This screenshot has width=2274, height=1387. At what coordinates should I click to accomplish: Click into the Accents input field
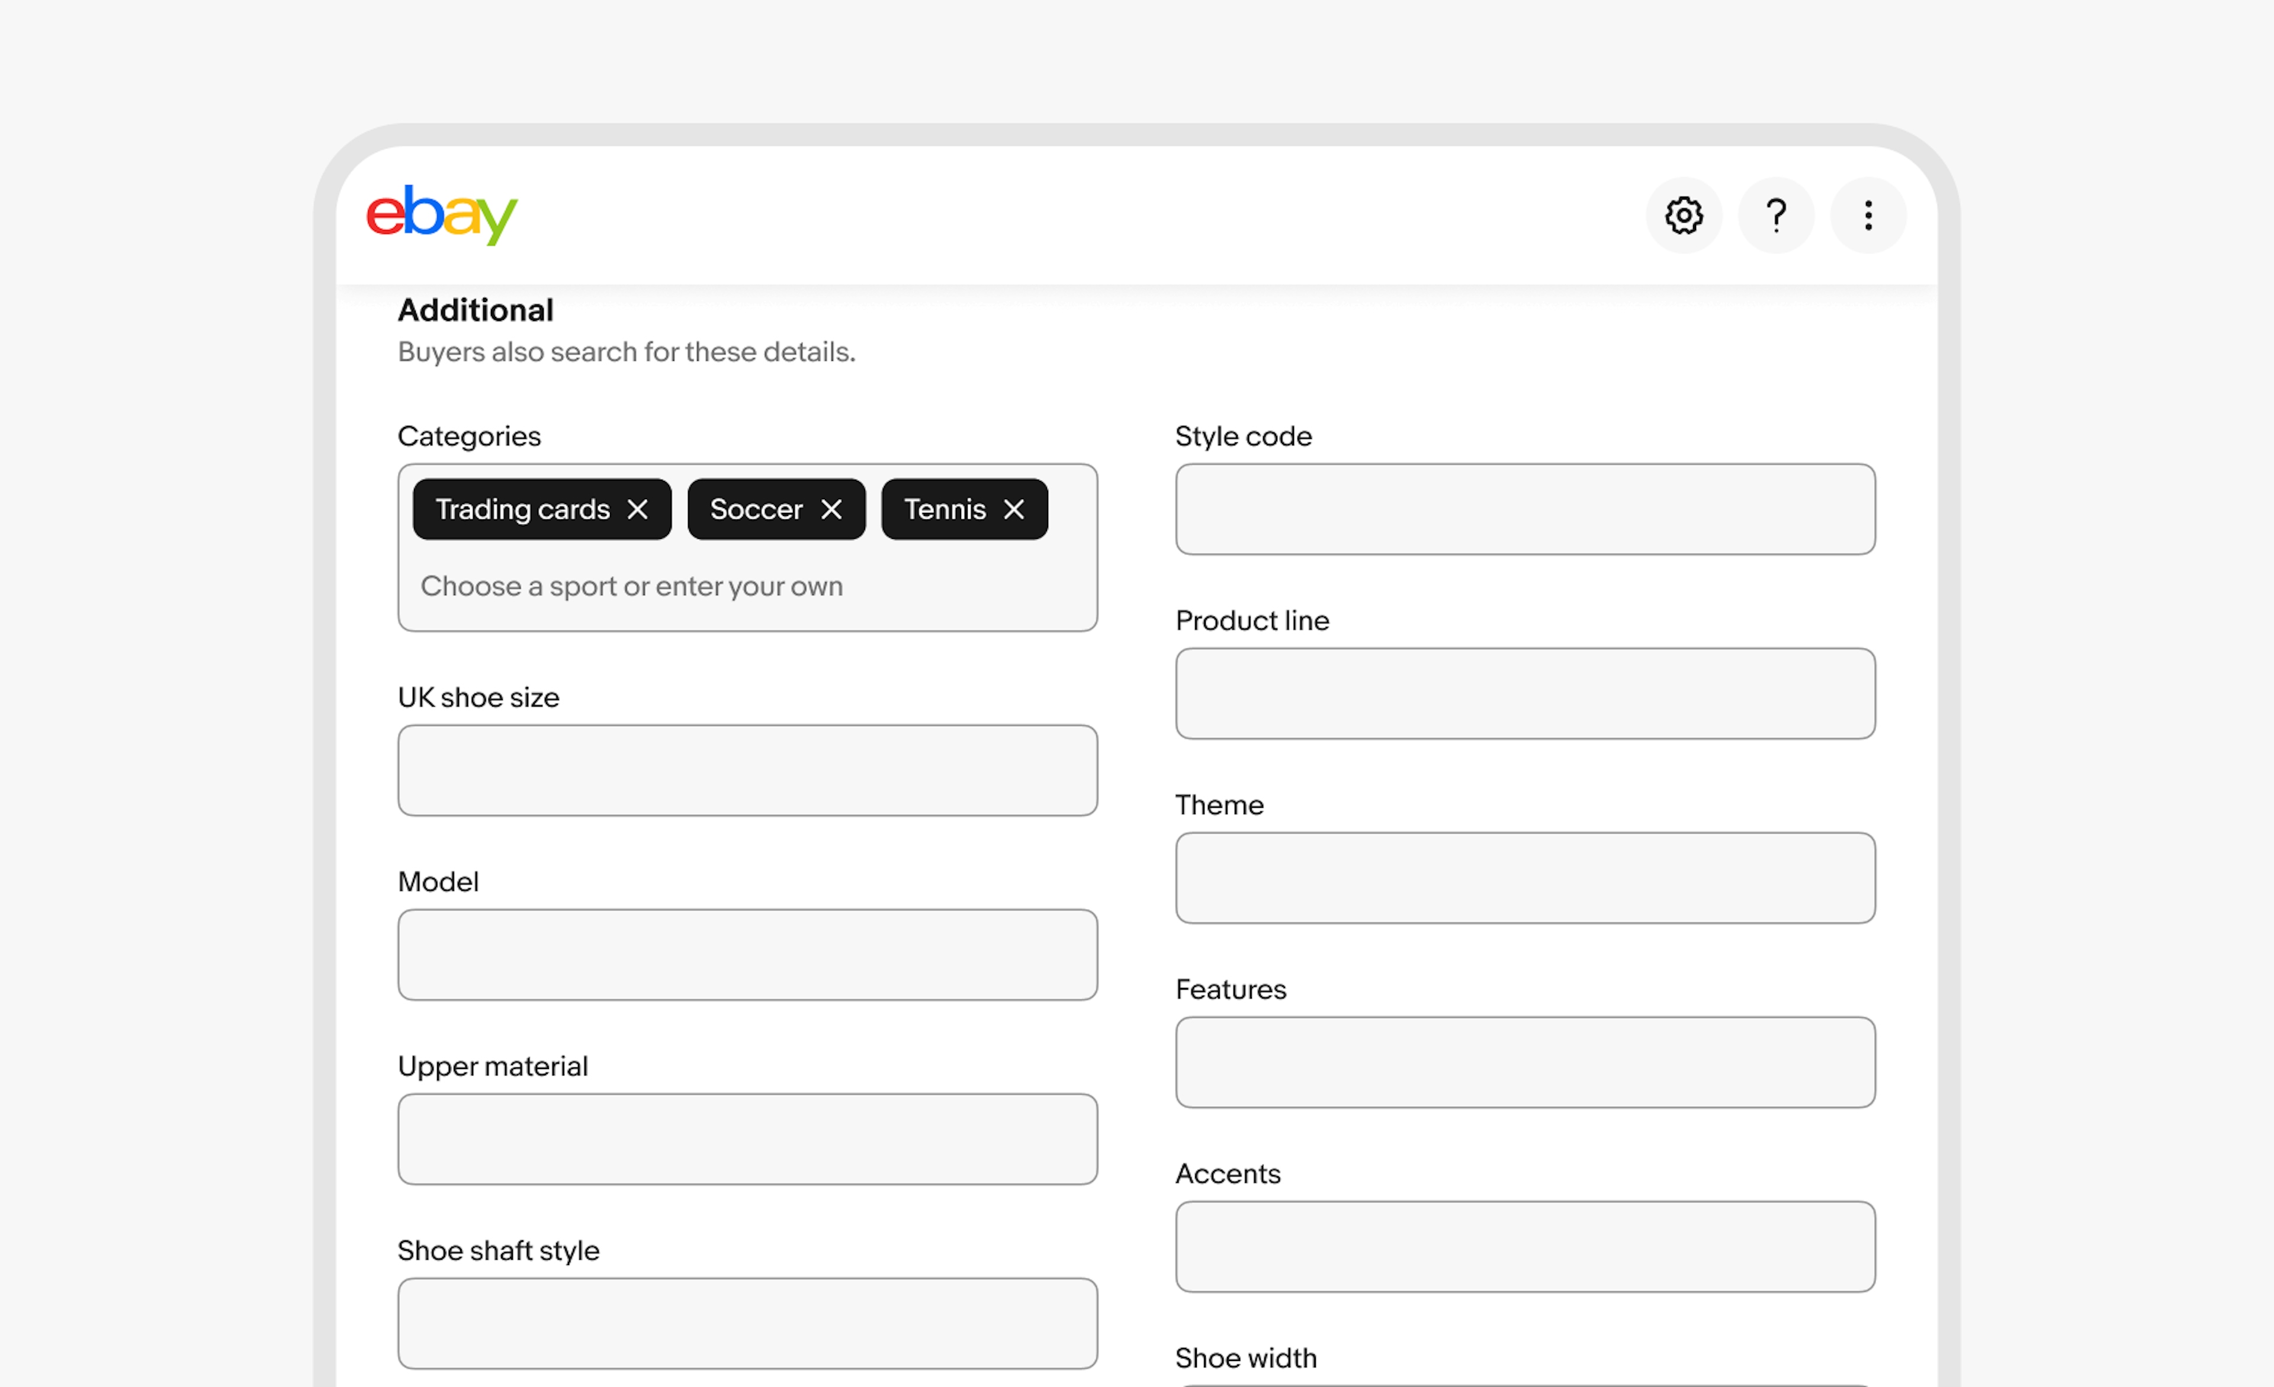[x=1525, y=1248]
